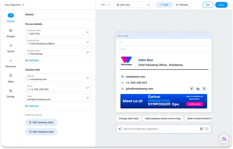Open the Design paint bucket section
233x149 pixels.
pyautogui.click(x=11, y=93)
